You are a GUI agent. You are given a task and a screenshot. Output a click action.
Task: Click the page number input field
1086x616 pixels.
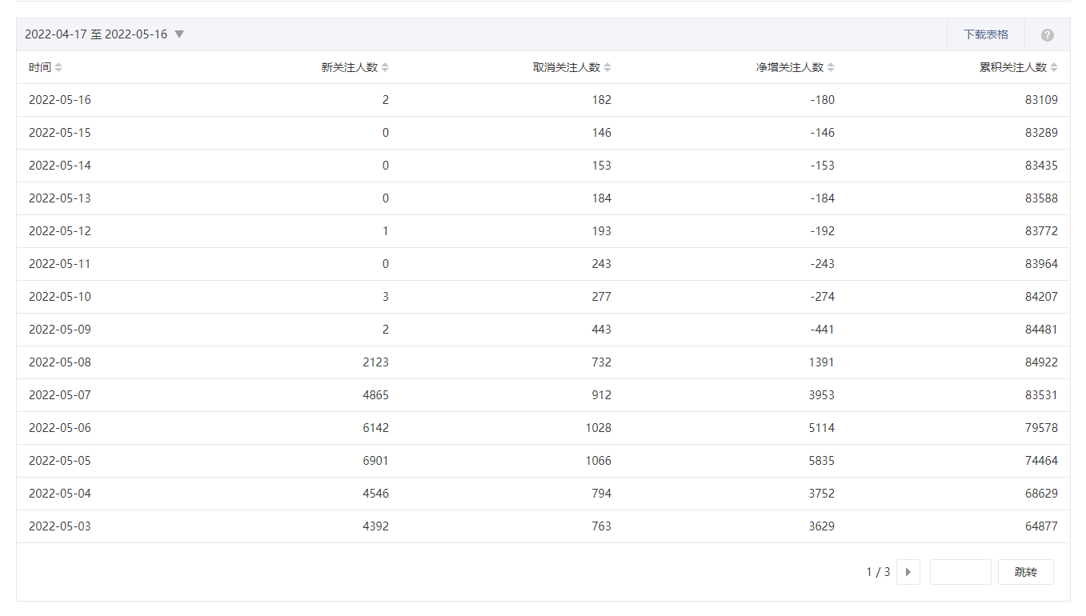pos(960,572)
